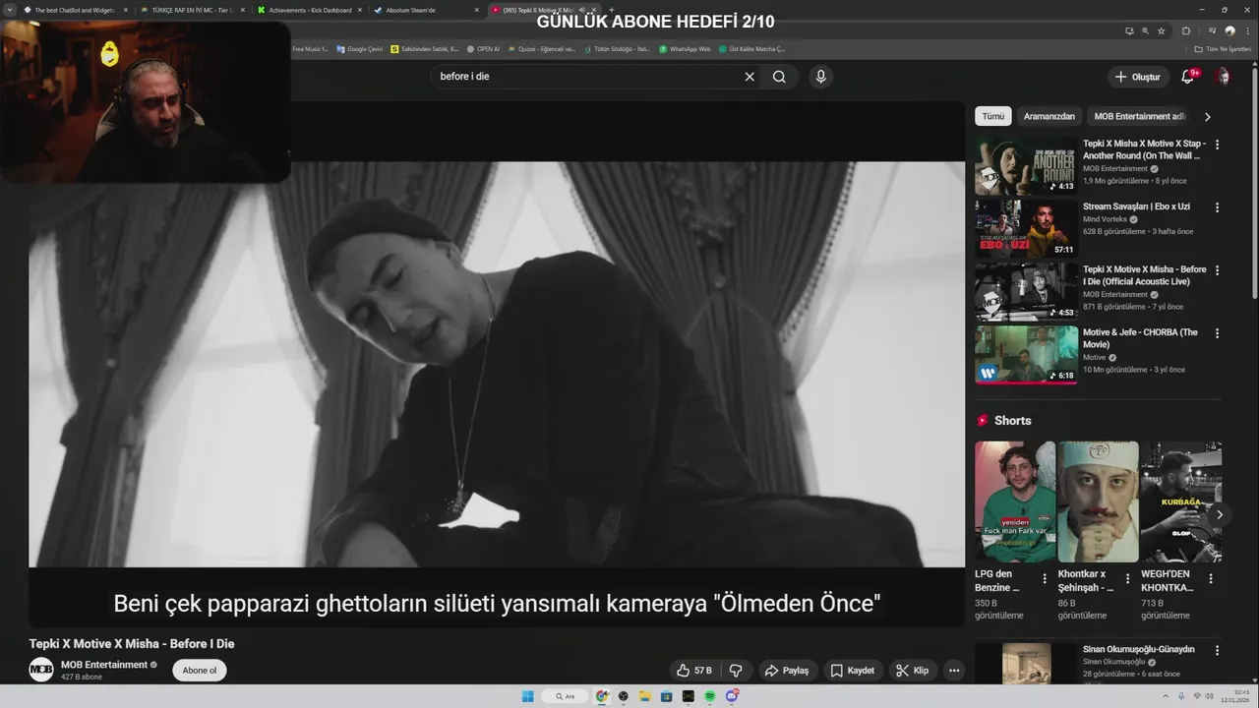This screenshot has width=1259, height=708.
Task: Like the video with thumbs up 57 B
Action: click(x=694, y=671)
